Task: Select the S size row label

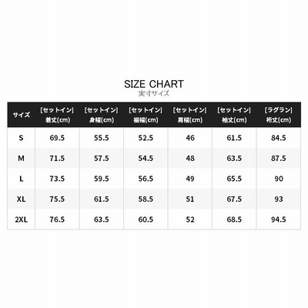Action: (x=21, y=138)
